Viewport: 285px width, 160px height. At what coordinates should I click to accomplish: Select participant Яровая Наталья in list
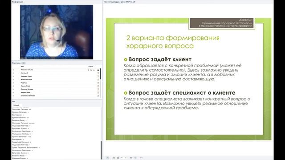pyautogui.click(x=26, y=80)
